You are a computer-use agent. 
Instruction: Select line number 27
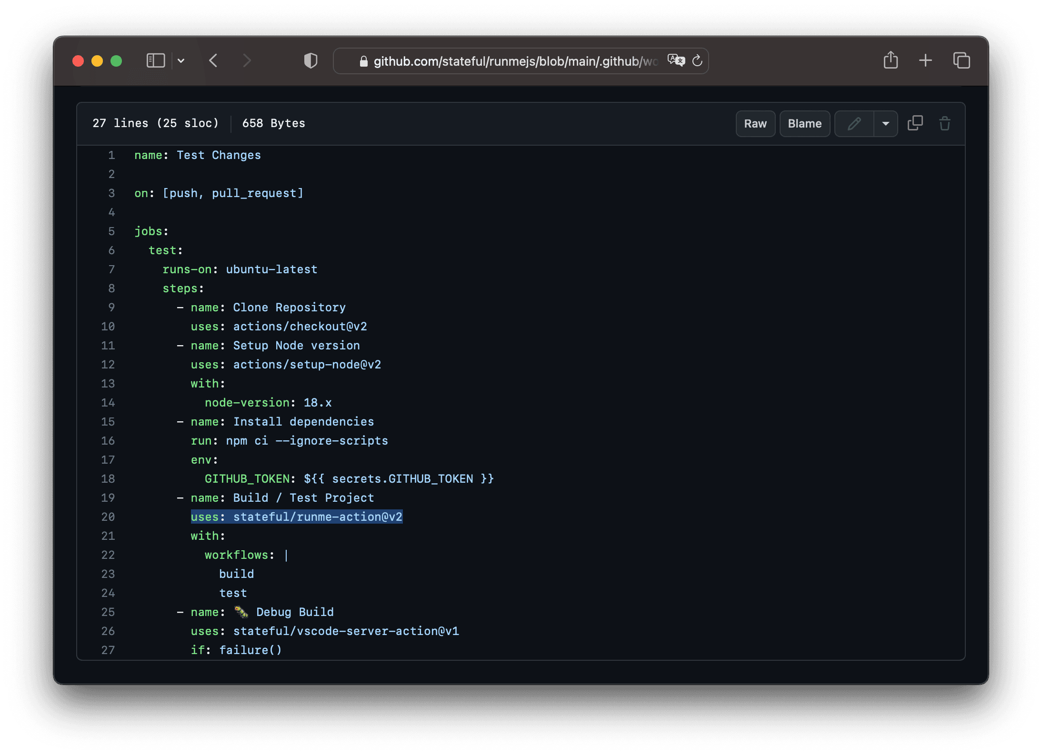(108, 650)
